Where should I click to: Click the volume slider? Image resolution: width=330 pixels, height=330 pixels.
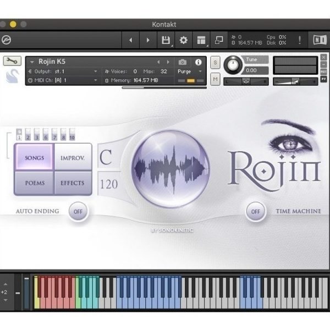coord(295,81)
